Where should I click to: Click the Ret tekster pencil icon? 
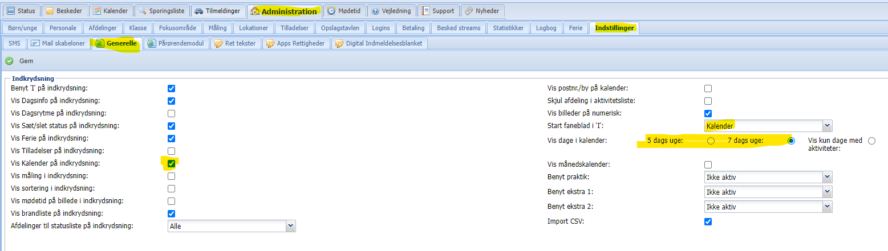tap(218, 43)
